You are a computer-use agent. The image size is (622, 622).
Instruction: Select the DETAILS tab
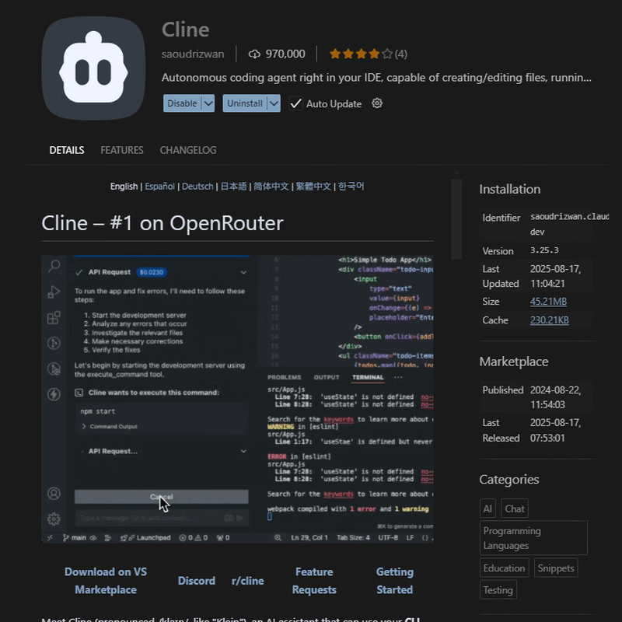pos(66,150)
